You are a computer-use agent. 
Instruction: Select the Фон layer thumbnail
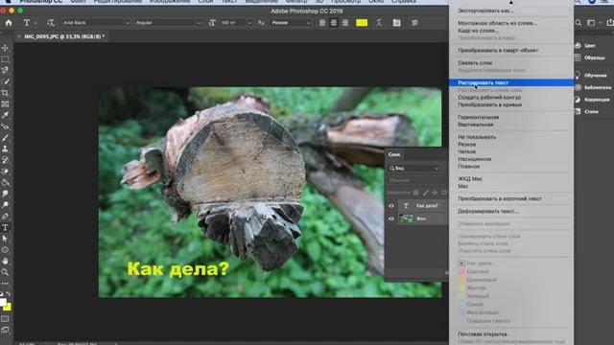click(406, 218)
